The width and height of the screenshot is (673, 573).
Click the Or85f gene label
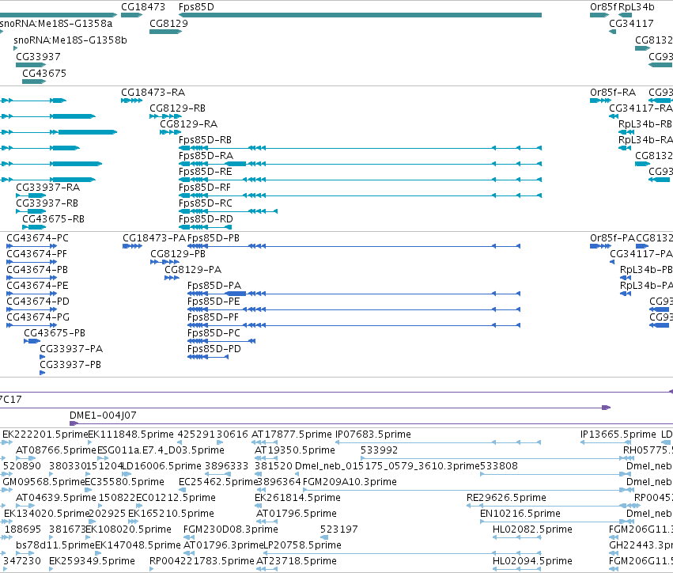(x=603, y=7)
